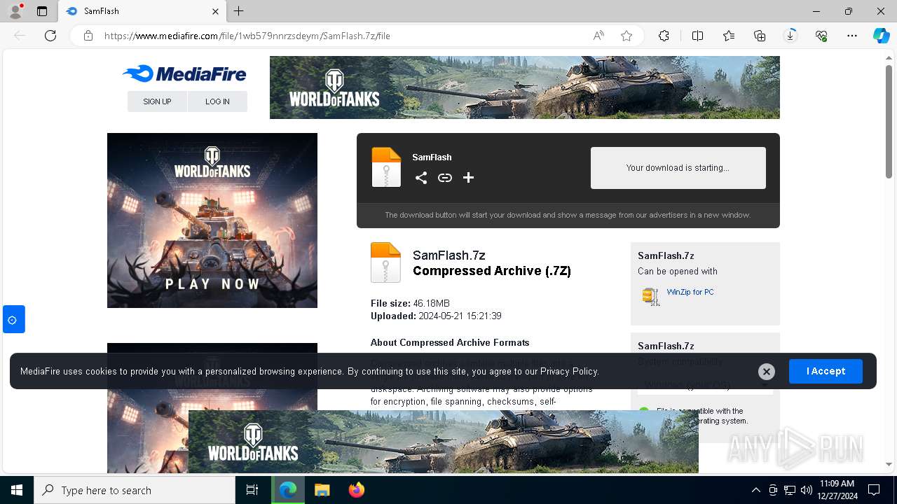Viewport: 897px width, 504px height.
Task: Open Task View on the taskbar
Action: pyautogui.click(x=252, y=490)
